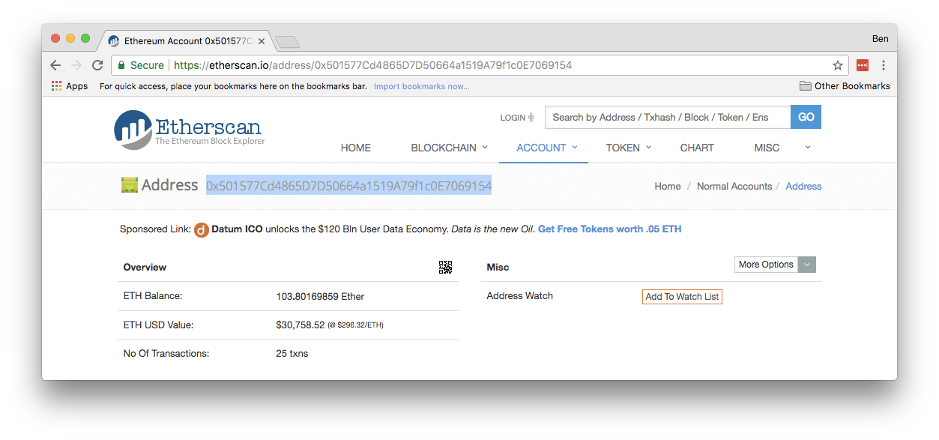Click the red extension icon in toolbar
Image resolution: width=939 pixels, height=440 pixels.
click(863, 65)
